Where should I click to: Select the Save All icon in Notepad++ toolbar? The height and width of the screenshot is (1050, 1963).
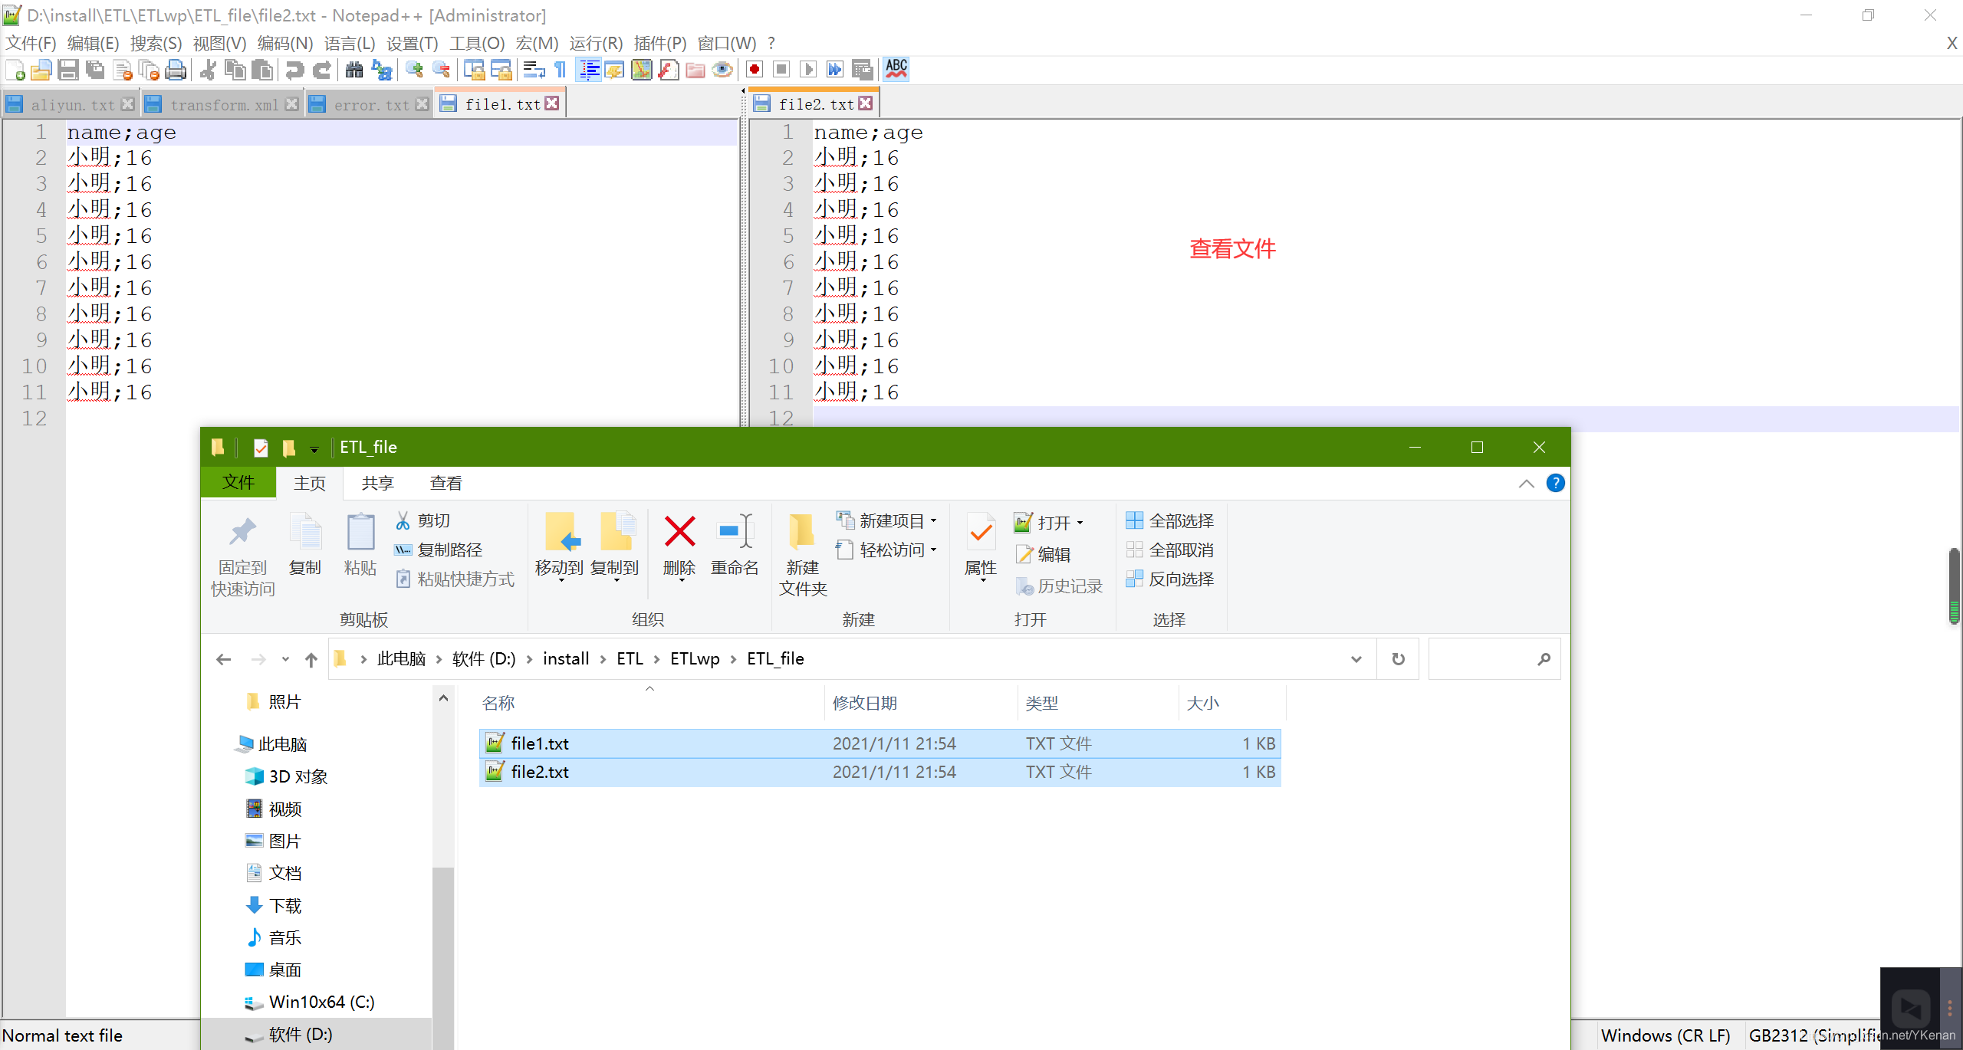click(95, 70)
